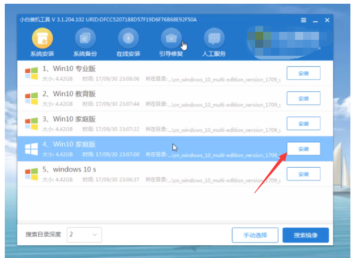The height and width of the screenshot is (258, 352).
Task: Click the 所在目录 path in windows 10 s row
Action: click(213, 180)
